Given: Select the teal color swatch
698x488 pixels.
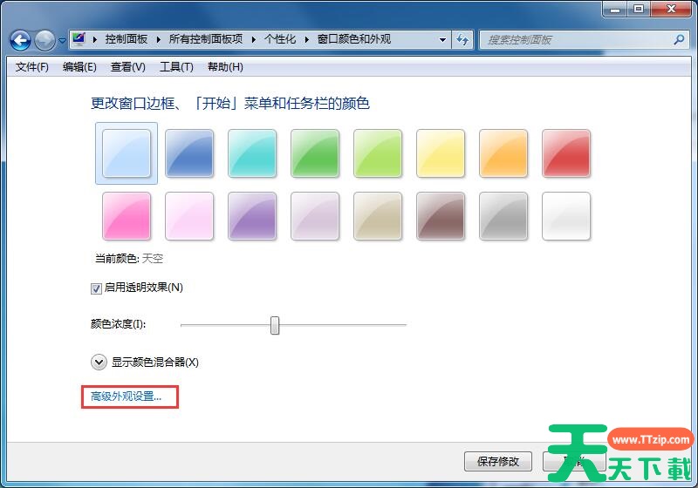Looking at the screenshot, I should coord(252,153).
